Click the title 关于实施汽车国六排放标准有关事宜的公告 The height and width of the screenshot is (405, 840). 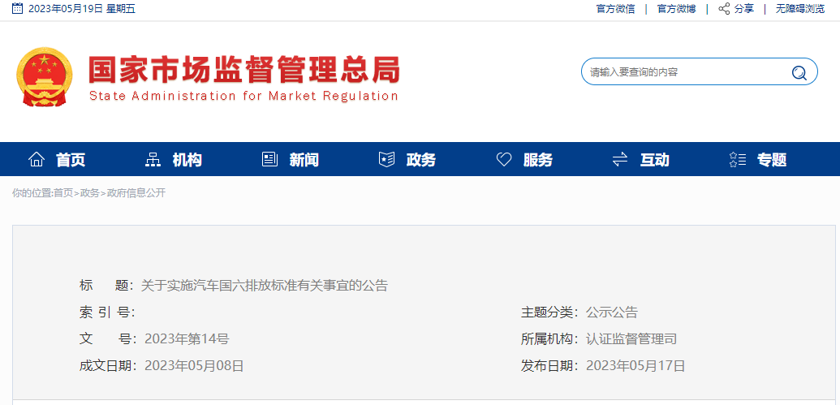[264, 286]
